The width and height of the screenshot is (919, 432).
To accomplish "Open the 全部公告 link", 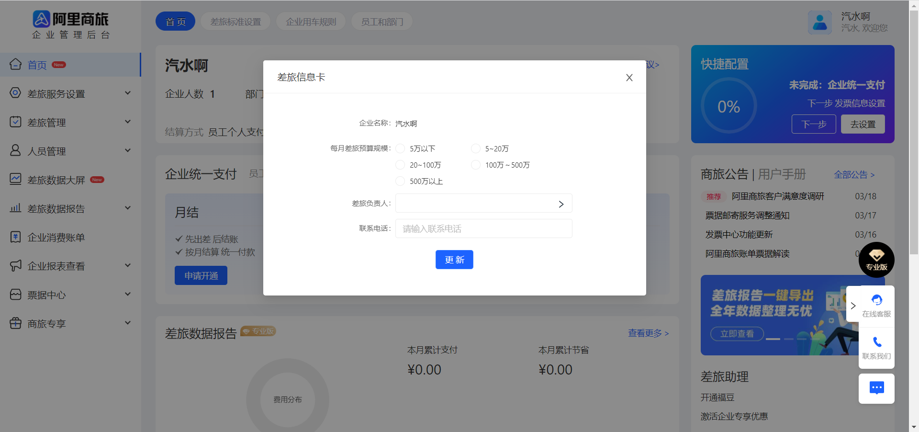I will tap(854, 175).
